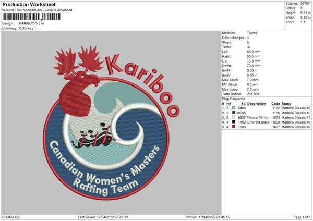The height and width of the screenshot is (221, 313).
Task: Click the "Colorway 1" value
Action: [x=28, y=28]
